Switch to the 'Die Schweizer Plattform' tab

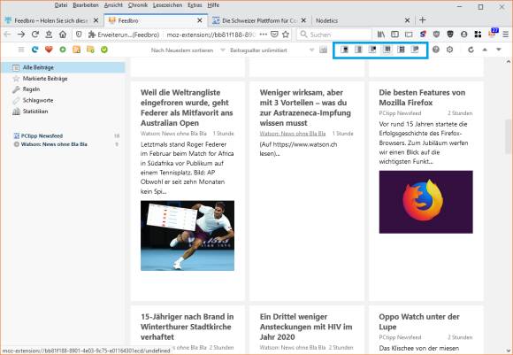(259, 20)
